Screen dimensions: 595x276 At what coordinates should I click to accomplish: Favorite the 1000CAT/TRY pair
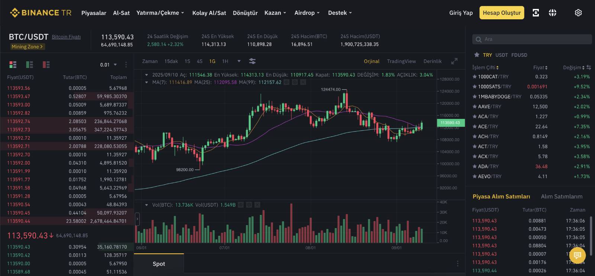[475, 77]
